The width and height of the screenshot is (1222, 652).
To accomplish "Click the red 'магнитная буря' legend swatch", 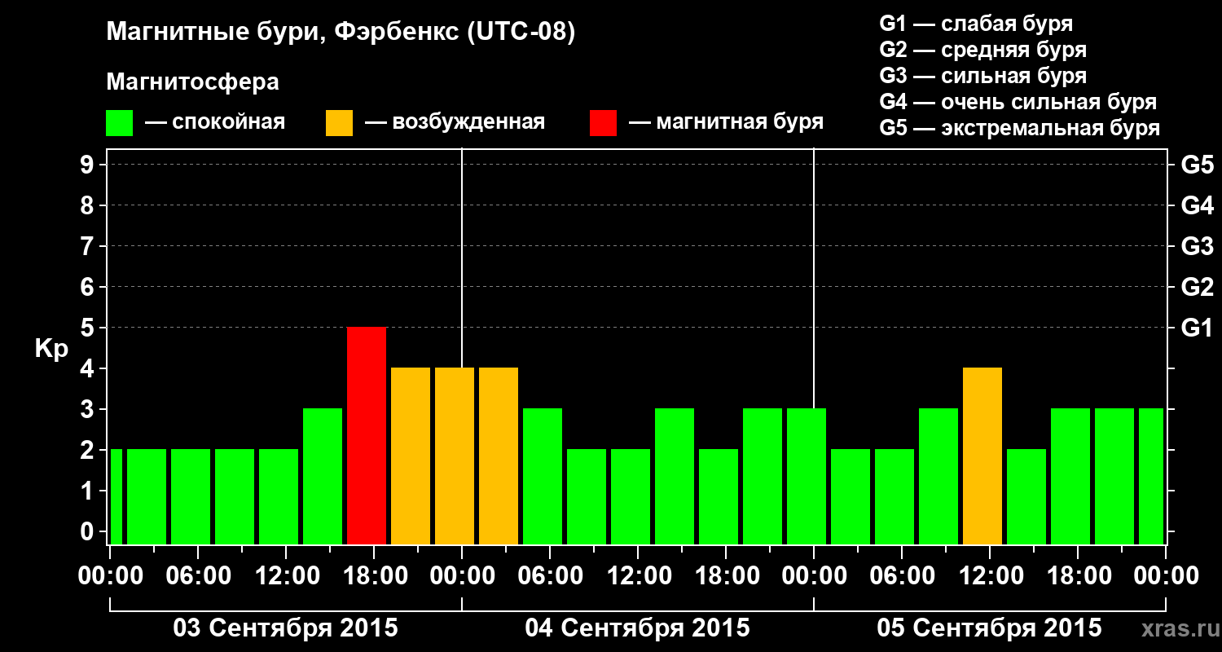I will point(604,123).
